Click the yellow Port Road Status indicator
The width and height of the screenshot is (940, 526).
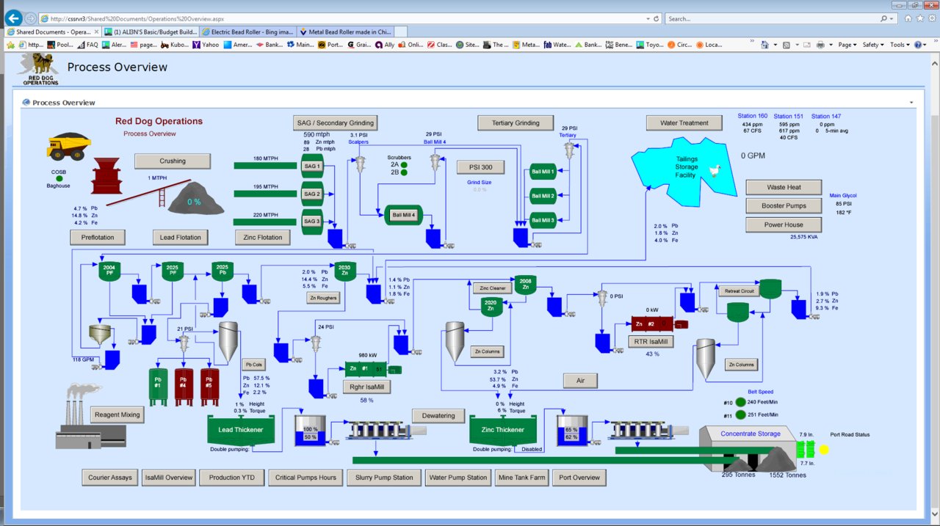(x=824, y=449)
